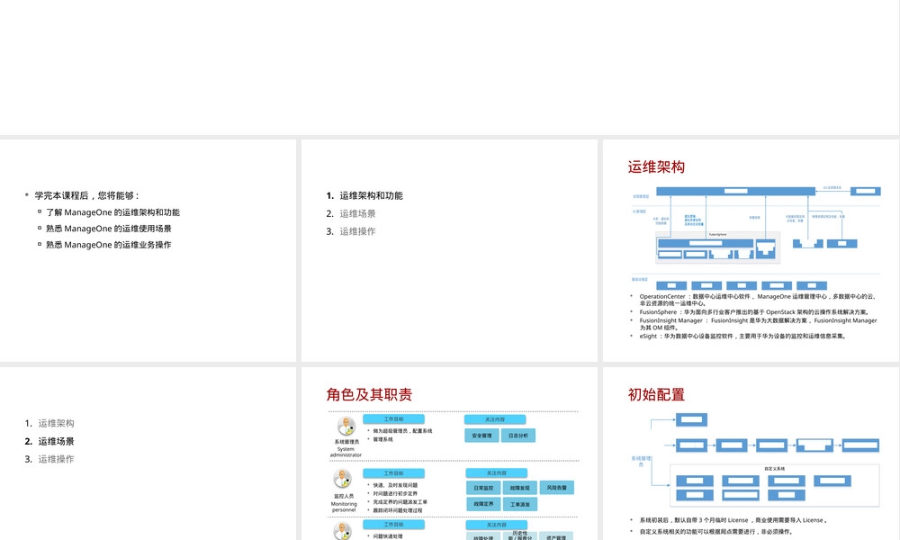This screenshot has height=540, width=900.
Task: Click the 安全管理 box
Action: tap(481, 436)
